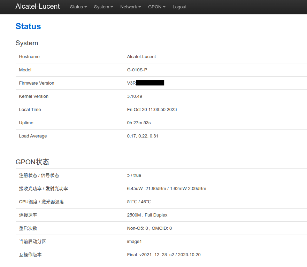Click the Kernel Version label
Screen dimensions: 307x267
click(34, 96)
